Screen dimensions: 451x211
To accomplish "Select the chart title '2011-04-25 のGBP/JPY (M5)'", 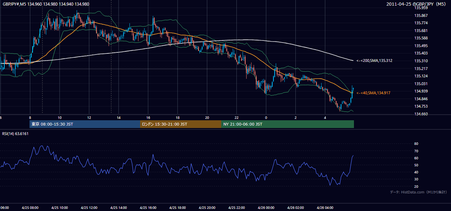I will pos(416,4).
